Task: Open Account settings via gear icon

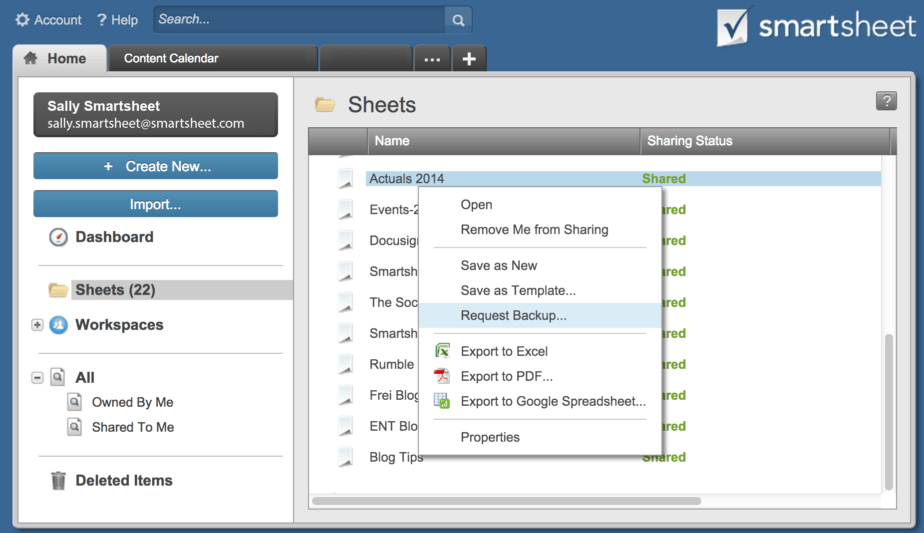Action: pos(22,19)
